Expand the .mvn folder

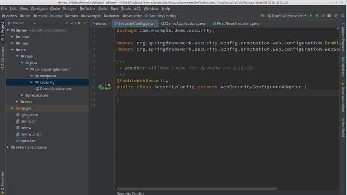click(x=12, y=43)
